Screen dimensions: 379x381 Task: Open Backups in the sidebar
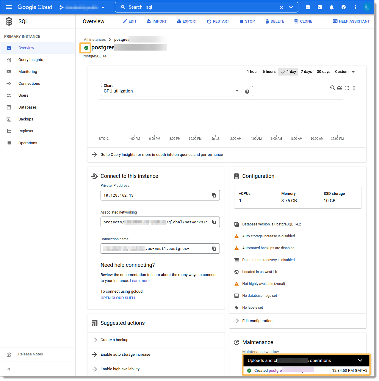pos(38,119)
